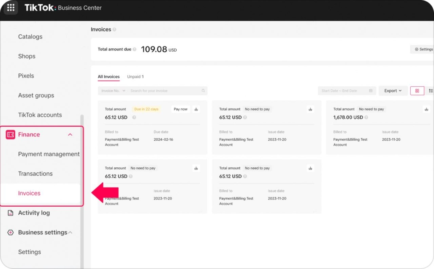
Task: Open the Export dropdown
Action: click(x=392, y=91)
